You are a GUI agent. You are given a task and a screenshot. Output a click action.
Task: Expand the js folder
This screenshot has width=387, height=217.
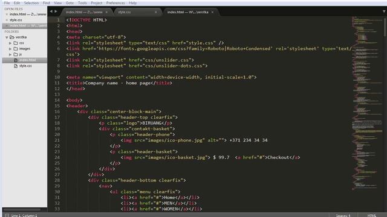click(x=10, y=54)
